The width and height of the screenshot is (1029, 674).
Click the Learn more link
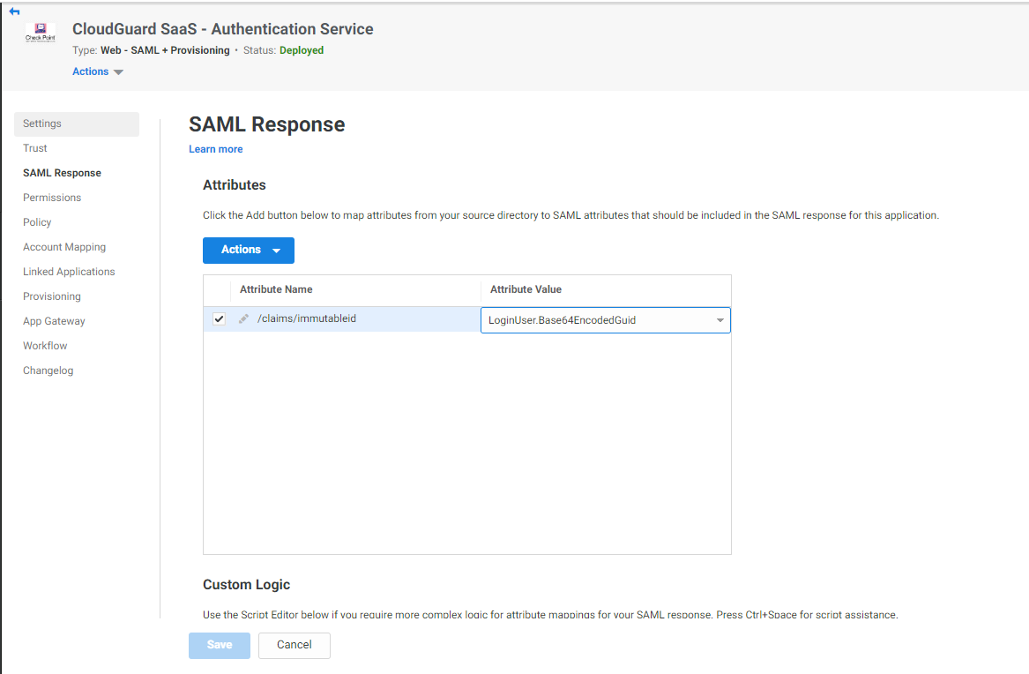tap(216, 149)
